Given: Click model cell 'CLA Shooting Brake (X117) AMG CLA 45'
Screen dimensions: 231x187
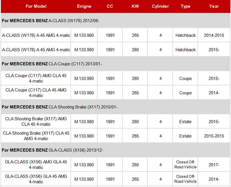Looking at the screenshot, I should tap(36, 121).
